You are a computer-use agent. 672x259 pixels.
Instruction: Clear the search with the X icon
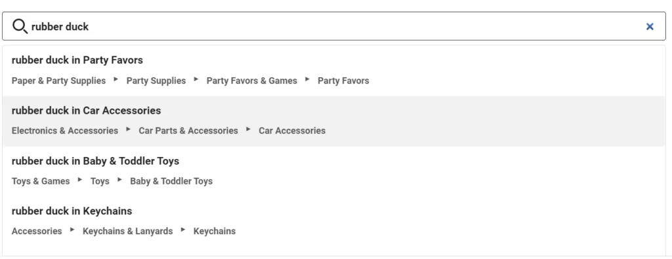click(650, 27)
